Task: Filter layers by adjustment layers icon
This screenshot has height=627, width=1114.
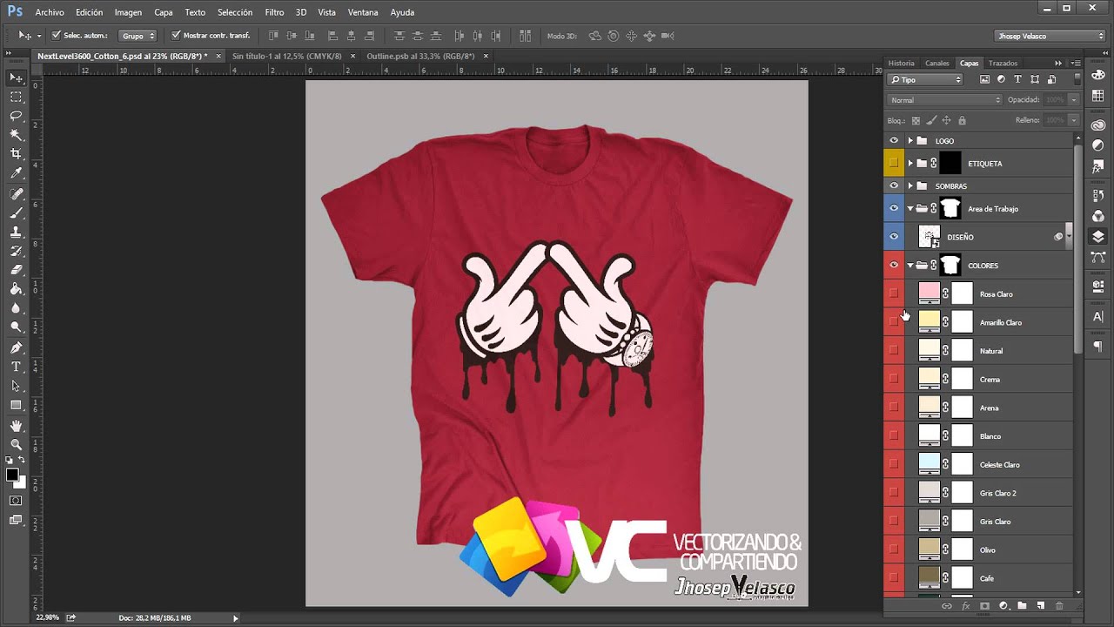Action: (1001, 79)
